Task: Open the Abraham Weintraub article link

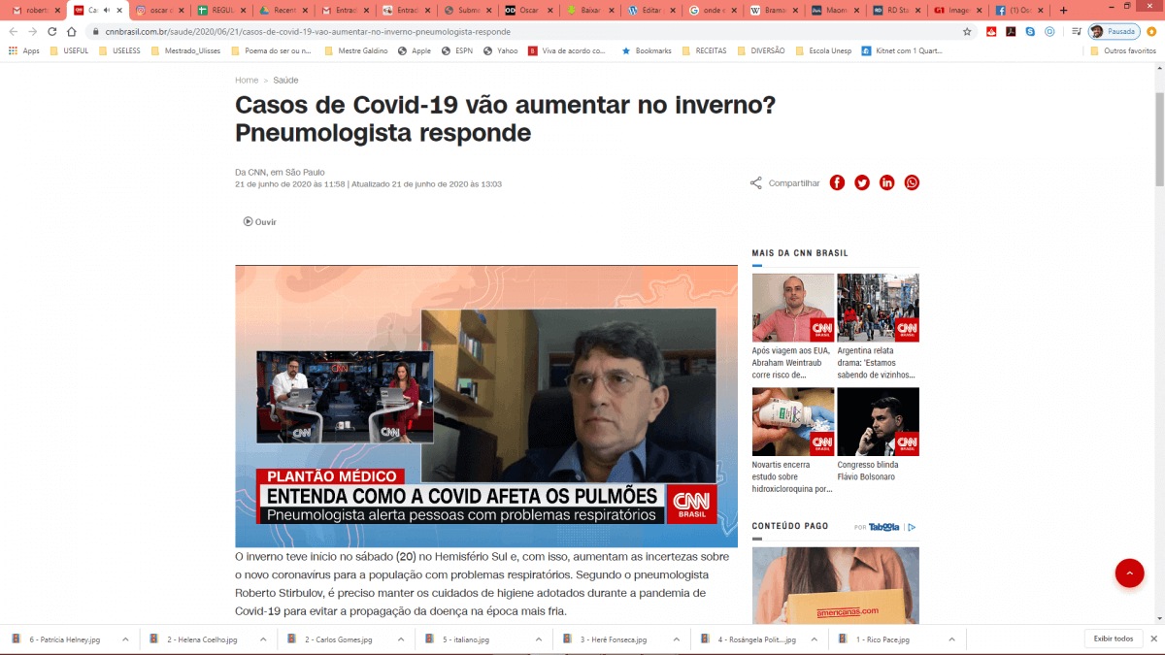Action: [792, 362]
